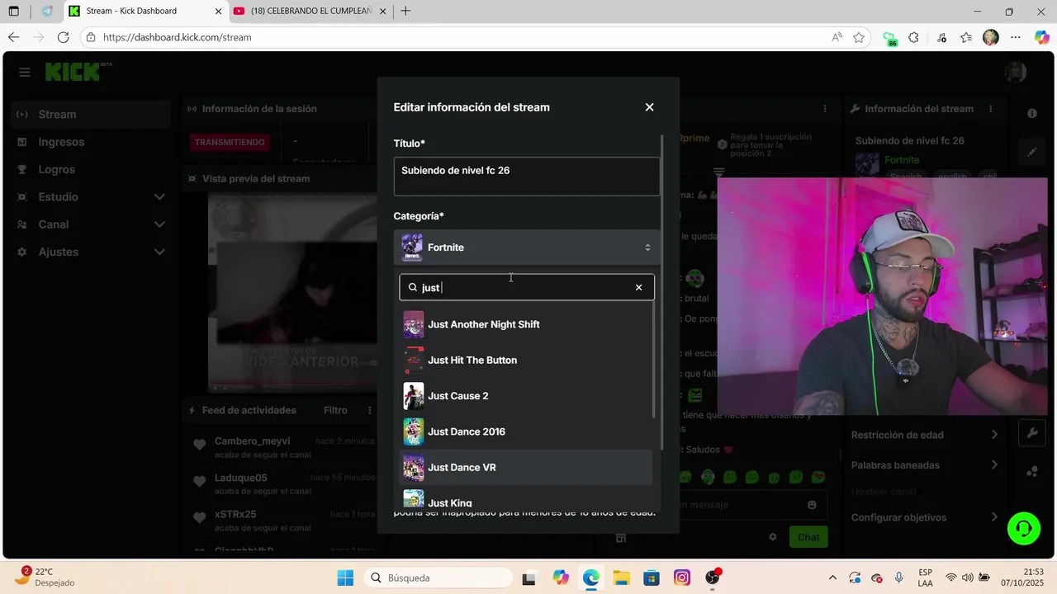Switch to Stream - Kick Dashboard tab

click(145, 12)
